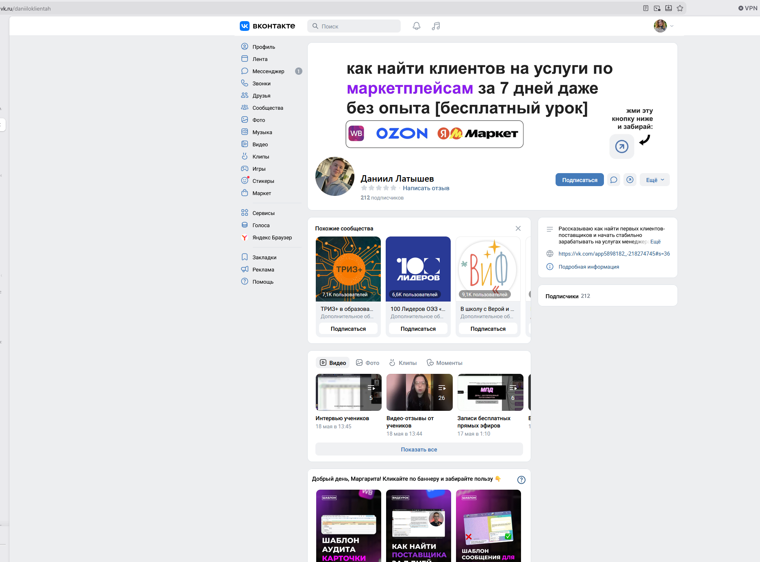Click the Игры gamepad icon
The image size is (760, 562).
click(x=245, y=169)
